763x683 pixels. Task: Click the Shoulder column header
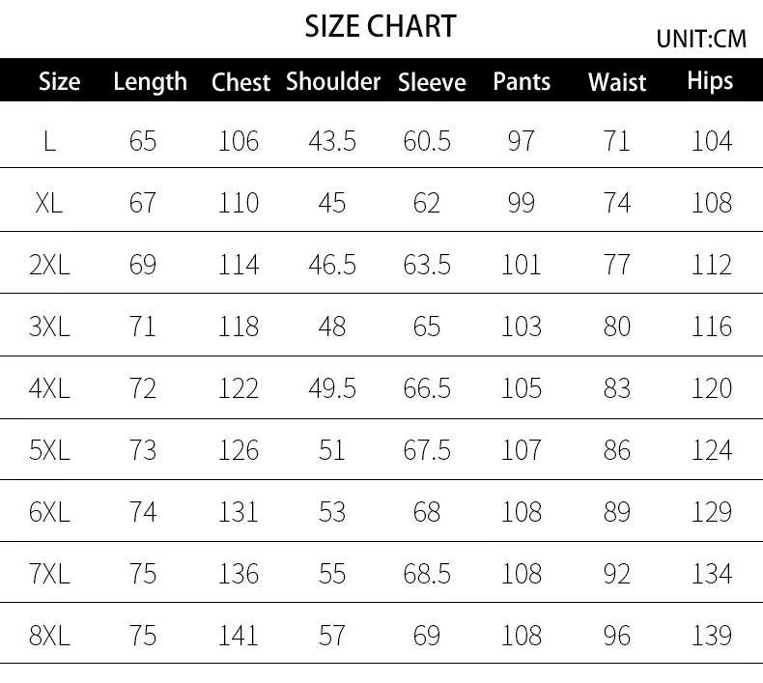pos(333,82)
